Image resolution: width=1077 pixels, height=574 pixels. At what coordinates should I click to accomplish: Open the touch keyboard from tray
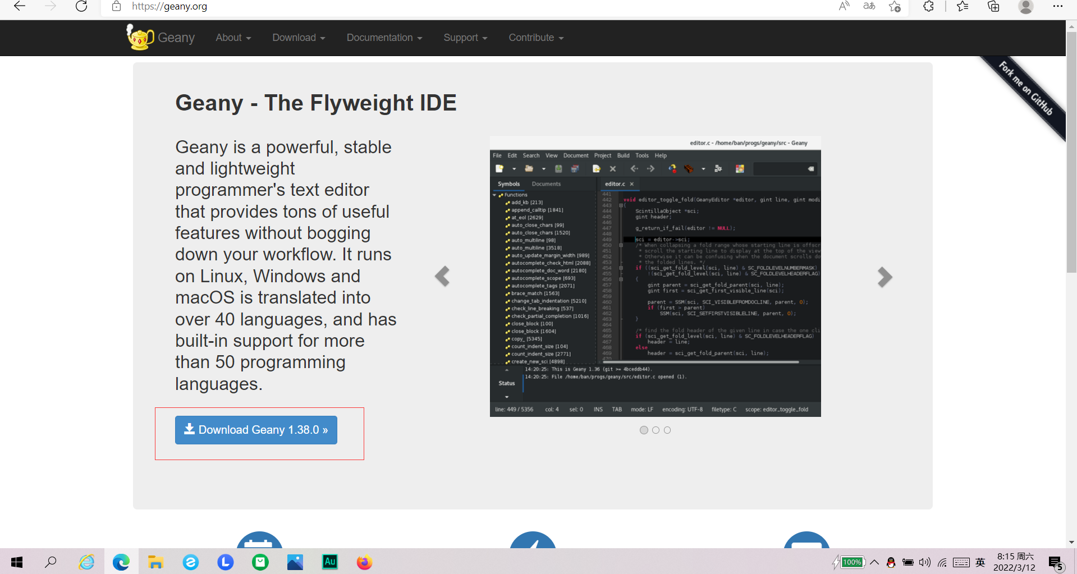pyautogui.click(x=961, y=562)
